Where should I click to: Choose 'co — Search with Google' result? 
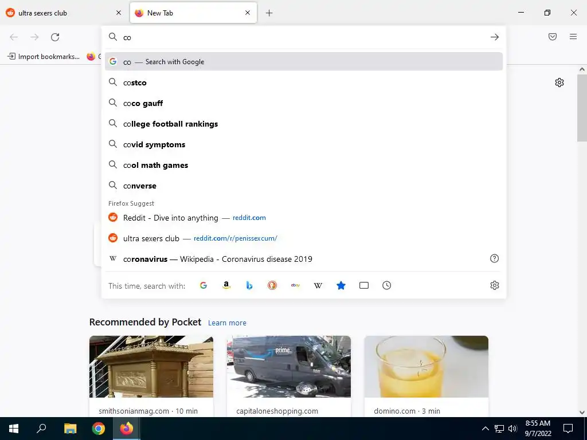tap(304, 62)
